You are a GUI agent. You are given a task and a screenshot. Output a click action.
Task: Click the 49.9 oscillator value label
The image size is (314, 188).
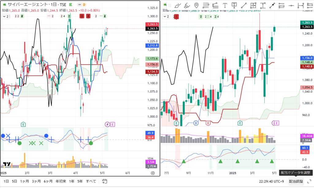click(x=150, y=133)
